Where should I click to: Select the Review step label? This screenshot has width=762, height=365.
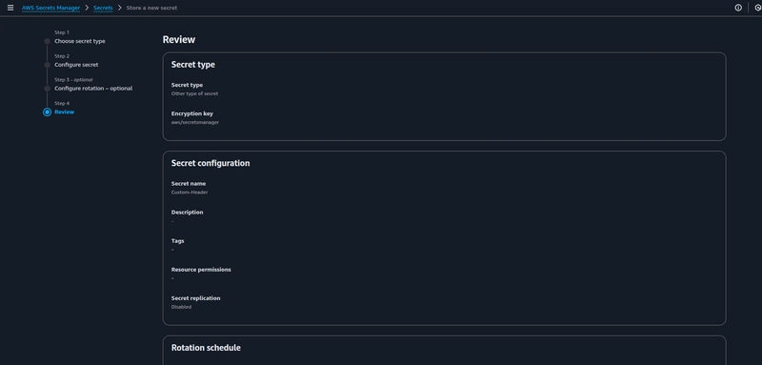(x=64, y=112)
